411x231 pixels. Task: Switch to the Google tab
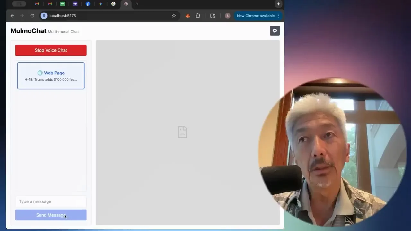click(x=113, y=4)
